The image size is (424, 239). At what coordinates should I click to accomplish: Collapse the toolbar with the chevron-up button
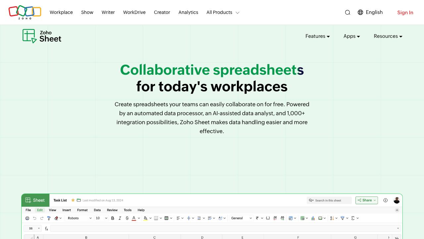coord(397,210)
